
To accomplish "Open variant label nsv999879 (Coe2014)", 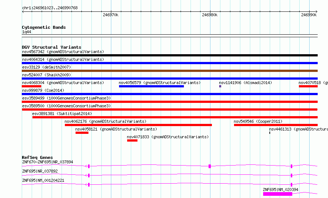I will (43, 90).
